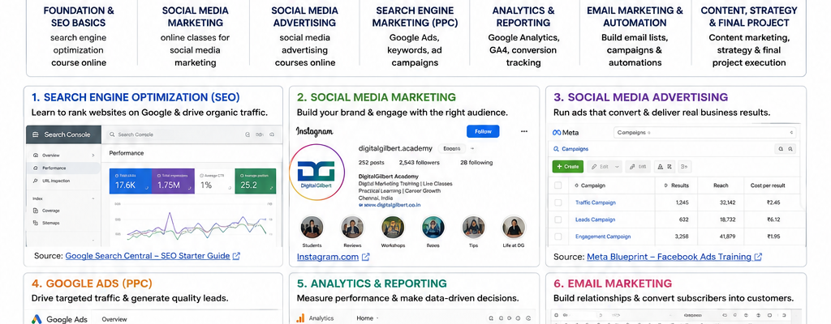This screenshot has height=324, width=831.
Task: Toggle the Total clicks metric card
Action: (x=131, y=181)
